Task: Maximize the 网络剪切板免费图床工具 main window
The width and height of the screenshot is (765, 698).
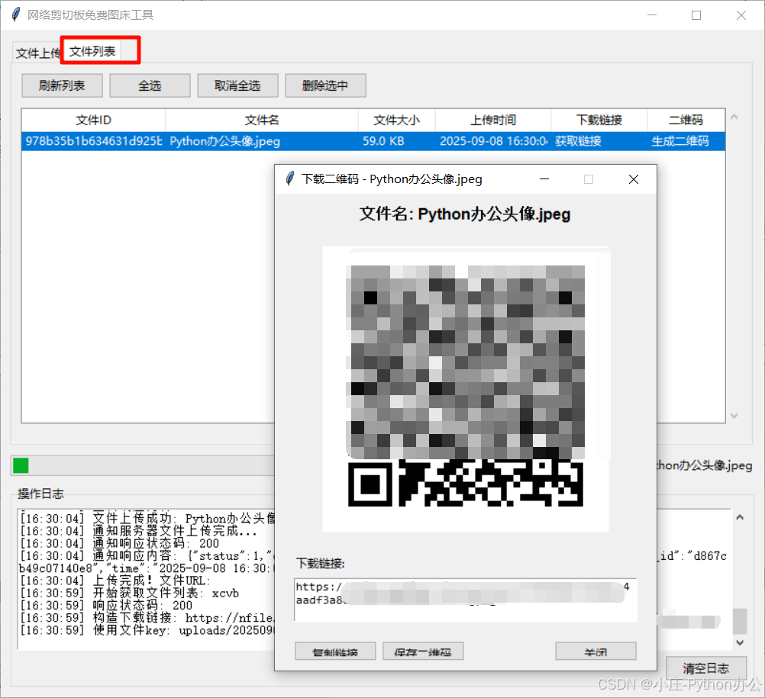Action: tap(696, 15)
